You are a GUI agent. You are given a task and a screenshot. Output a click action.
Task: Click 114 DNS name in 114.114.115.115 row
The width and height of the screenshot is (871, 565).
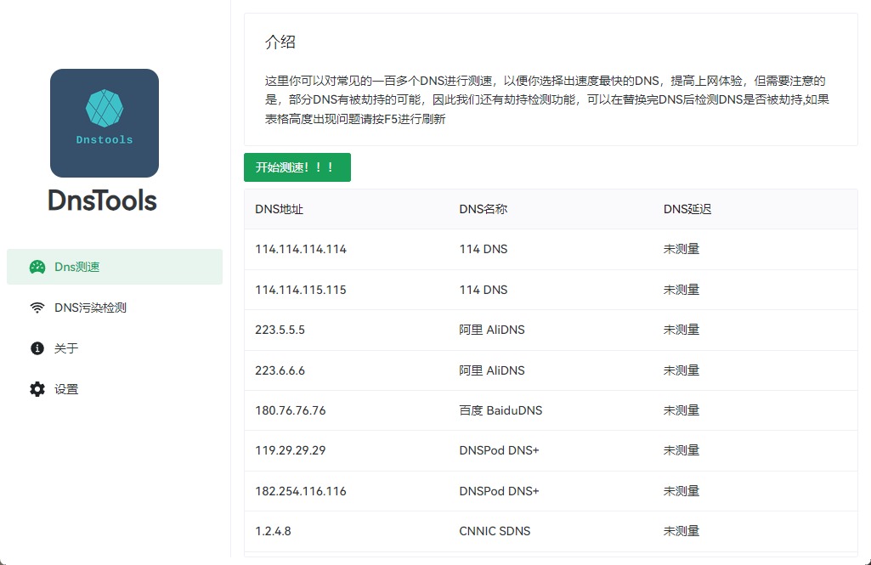(x=484, y=290)
